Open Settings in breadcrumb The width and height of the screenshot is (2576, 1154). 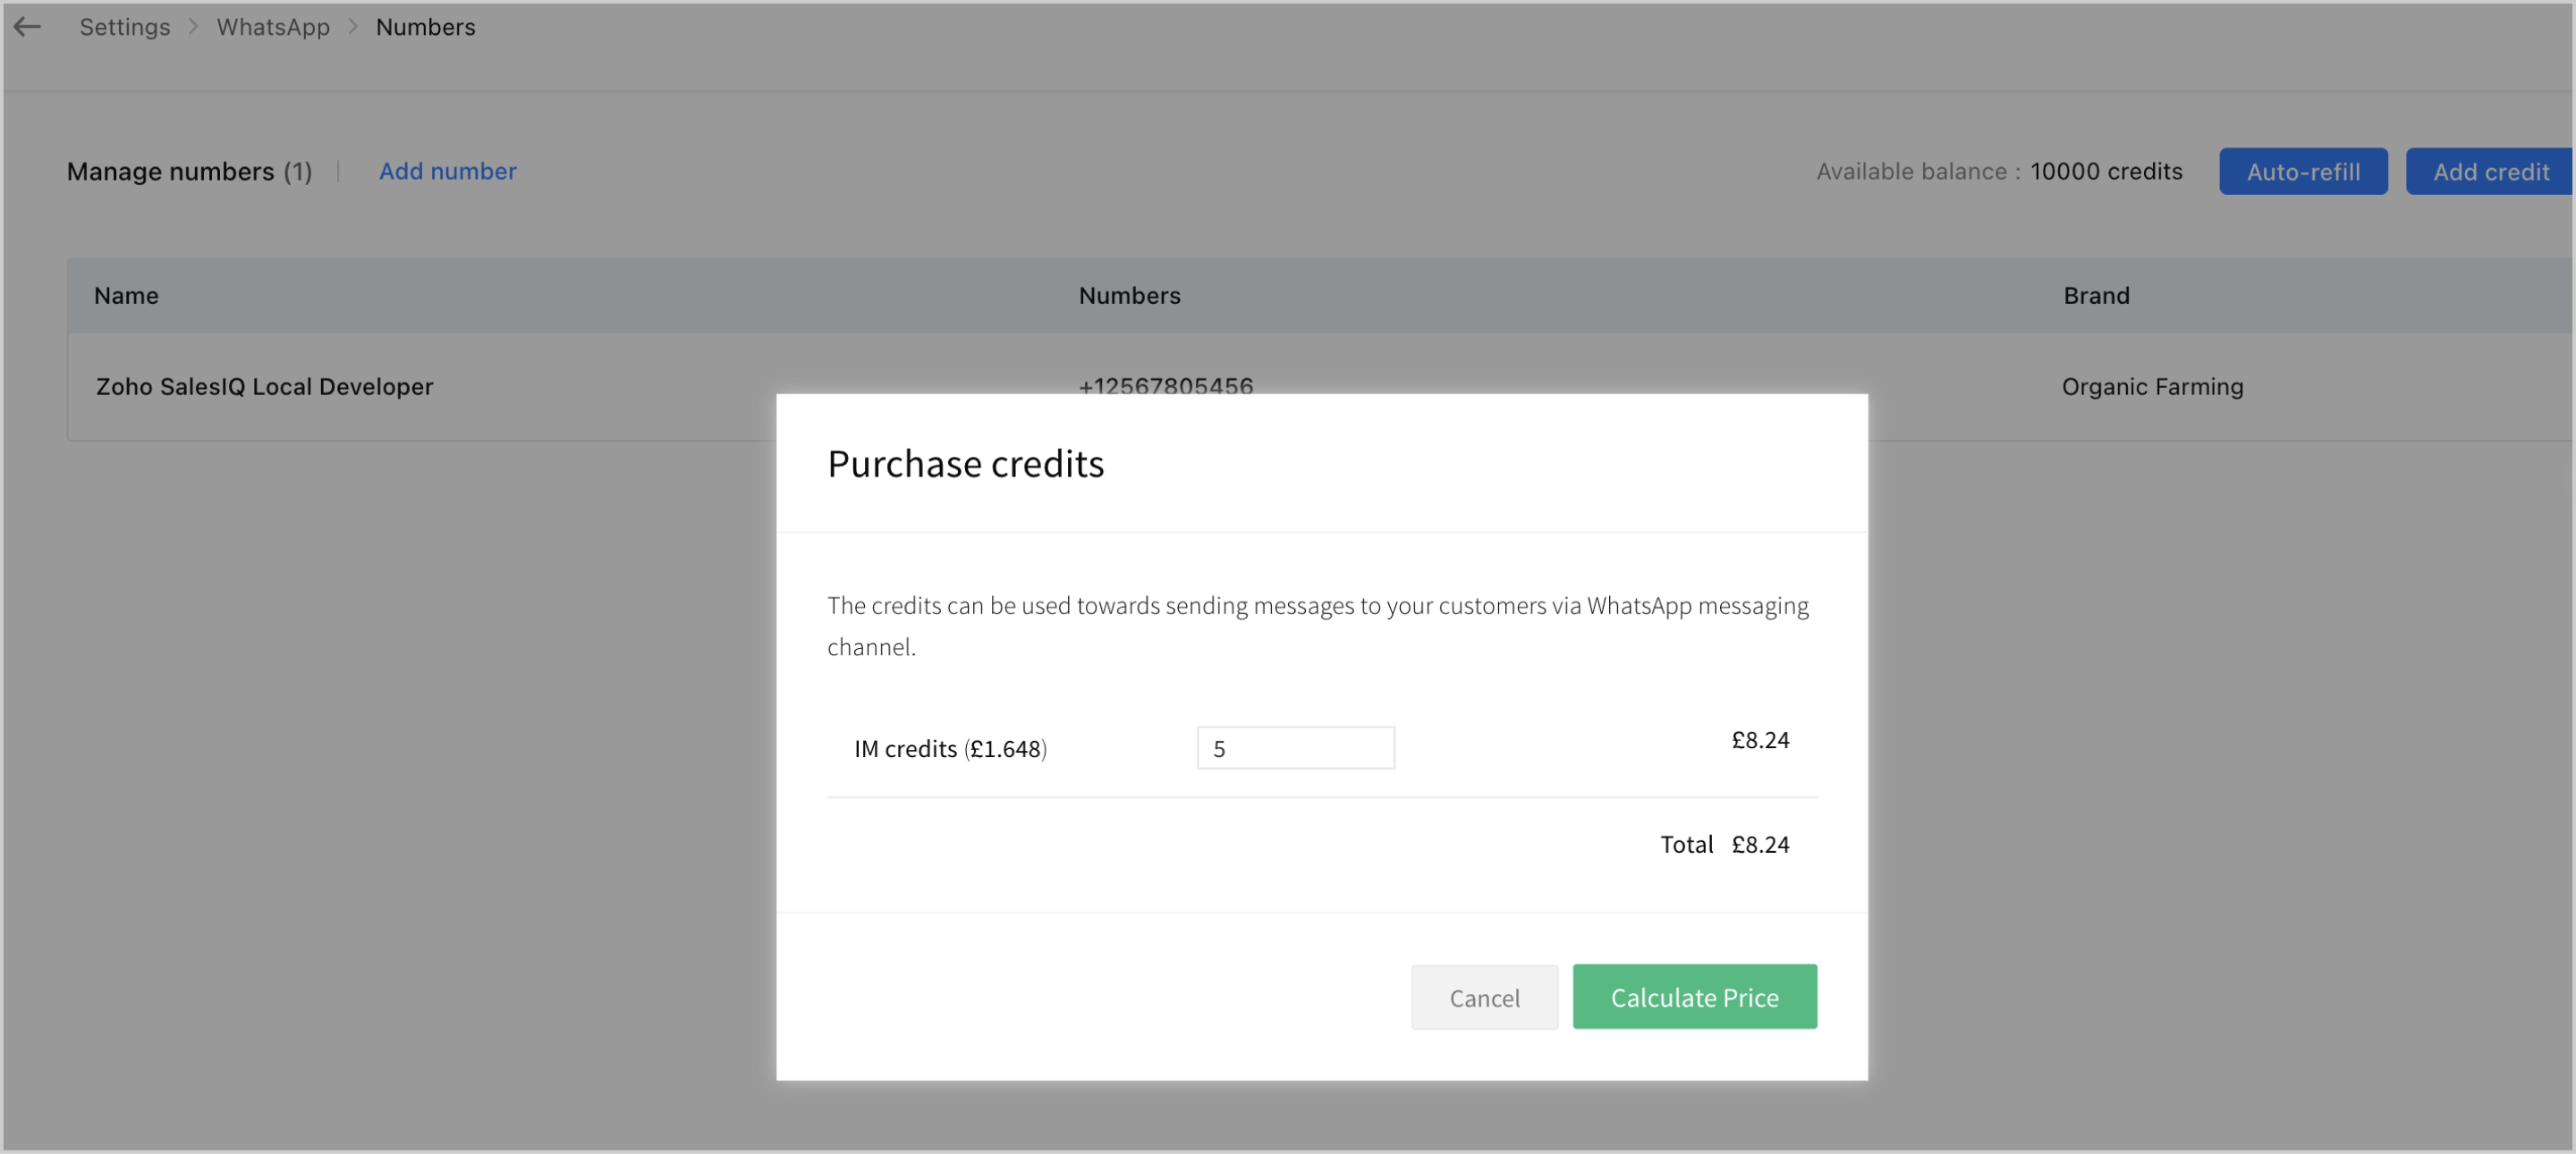[x=125, y=27]
